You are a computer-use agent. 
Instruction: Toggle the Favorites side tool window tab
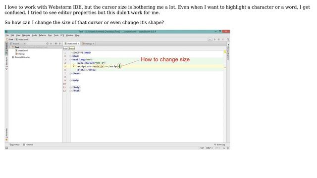tap(6, 134)
